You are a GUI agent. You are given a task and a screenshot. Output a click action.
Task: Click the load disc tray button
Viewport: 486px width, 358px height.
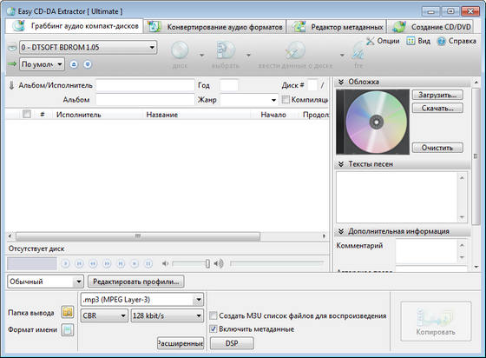(x=88, y=64)
